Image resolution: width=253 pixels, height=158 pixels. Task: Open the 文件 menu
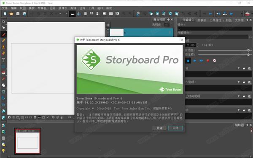click(5, 8)
